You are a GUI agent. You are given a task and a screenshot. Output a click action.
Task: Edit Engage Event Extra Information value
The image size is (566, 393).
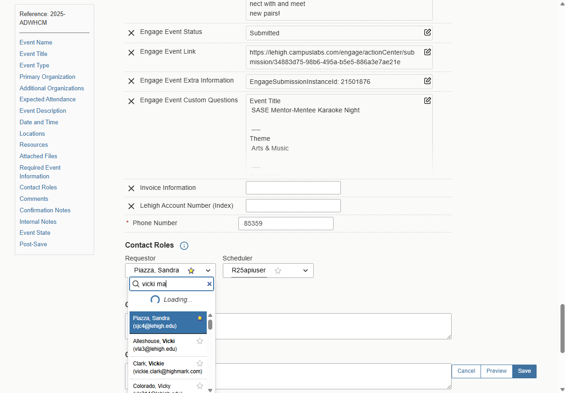click(427, 81)
